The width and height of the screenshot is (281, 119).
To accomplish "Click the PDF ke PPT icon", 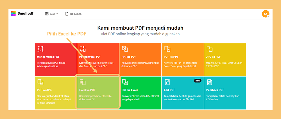I will [167, 49].
